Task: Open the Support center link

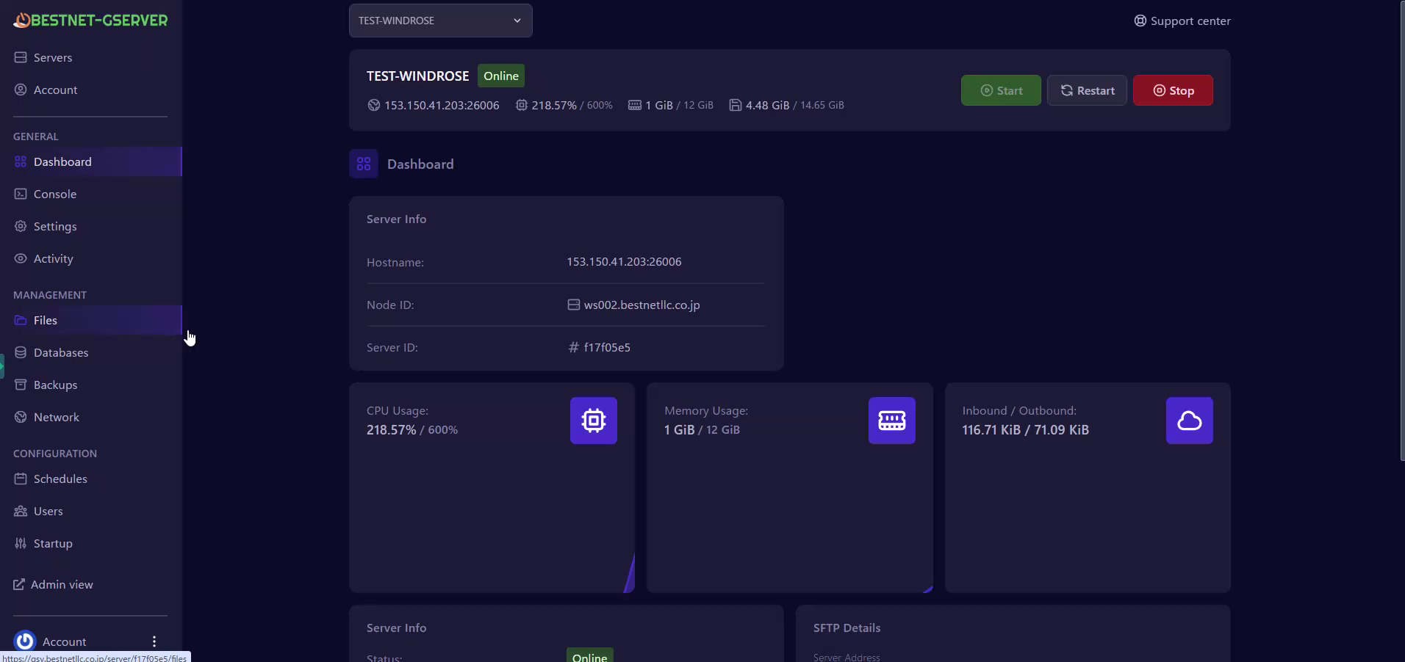Action: 1182,21
